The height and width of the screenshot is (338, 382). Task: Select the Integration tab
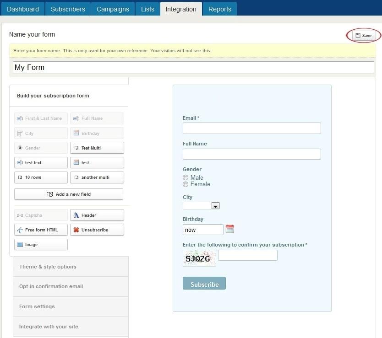[181, 9]
